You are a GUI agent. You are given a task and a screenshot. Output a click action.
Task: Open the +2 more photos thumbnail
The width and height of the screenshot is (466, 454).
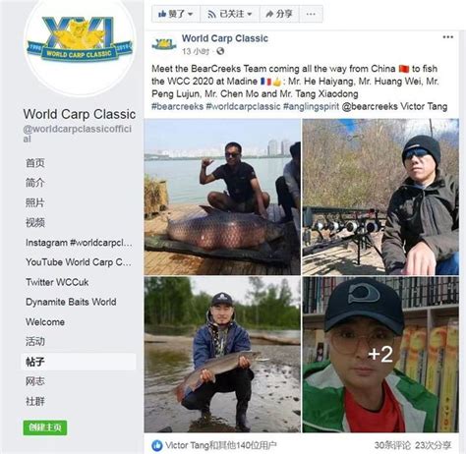tap(380, 355)
